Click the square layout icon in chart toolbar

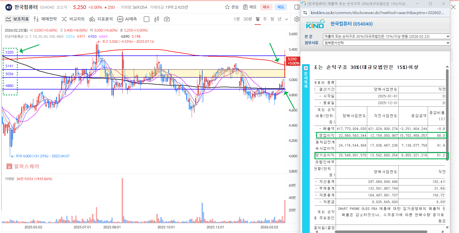click(146, 19)
